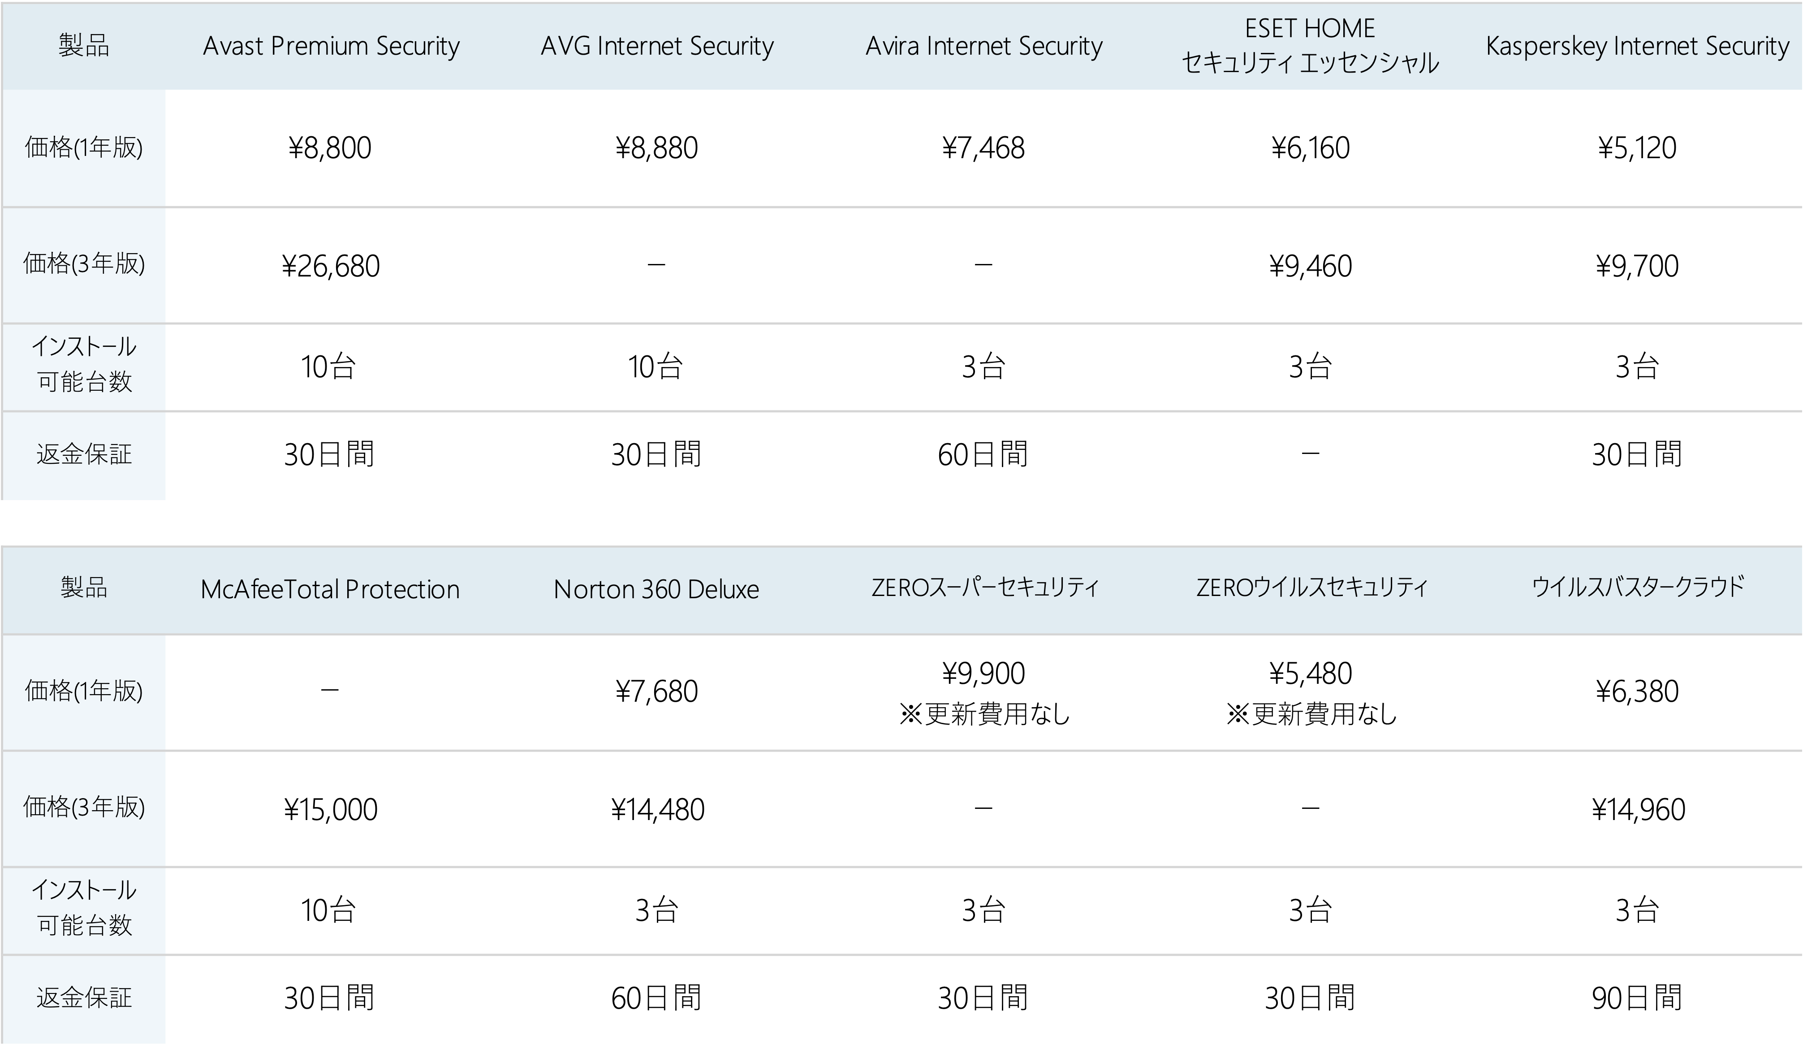Click the ¥6,160 ESET price cell
The height and width of the screenshot is (1045, 1803).
(x=1310, y=148)
